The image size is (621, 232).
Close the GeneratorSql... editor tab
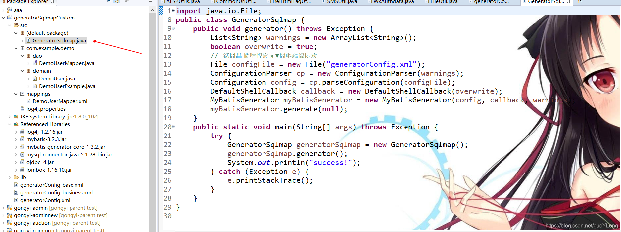click(x=568, y=1)
